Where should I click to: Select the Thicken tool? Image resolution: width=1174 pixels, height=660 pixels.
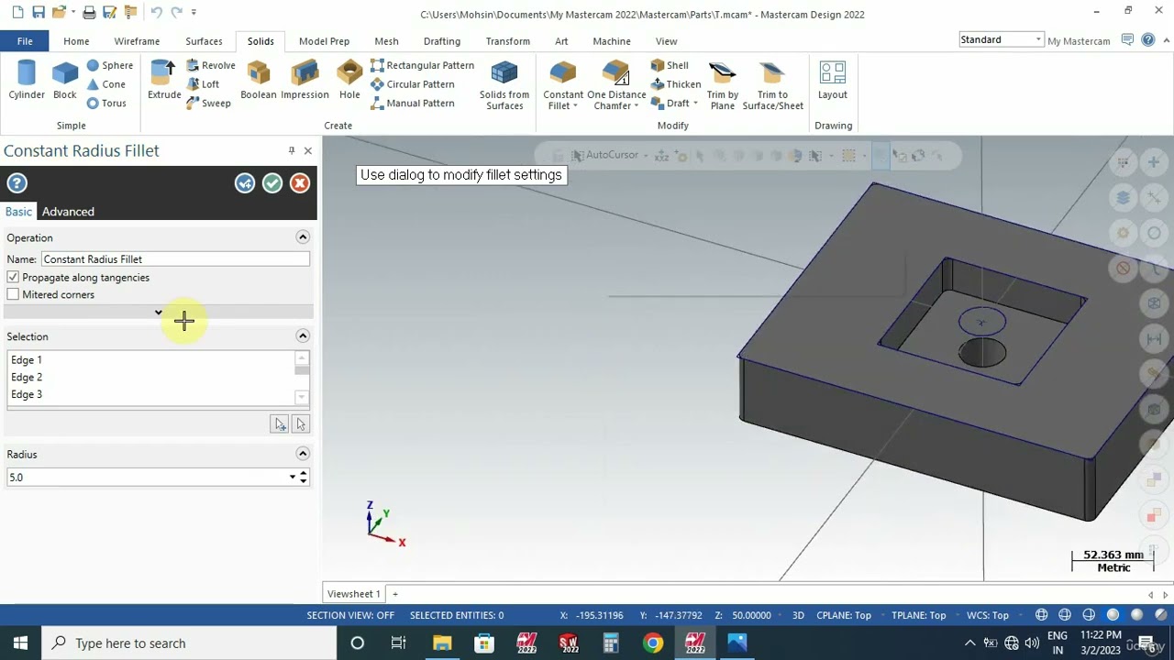pyautogui.click(x=676, y=84)
